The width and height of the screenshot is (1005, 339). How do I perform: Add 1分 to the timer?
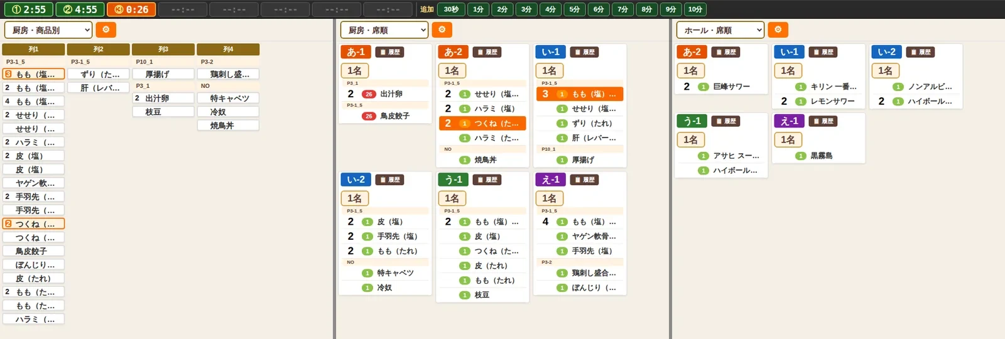[x=478, y=9]
